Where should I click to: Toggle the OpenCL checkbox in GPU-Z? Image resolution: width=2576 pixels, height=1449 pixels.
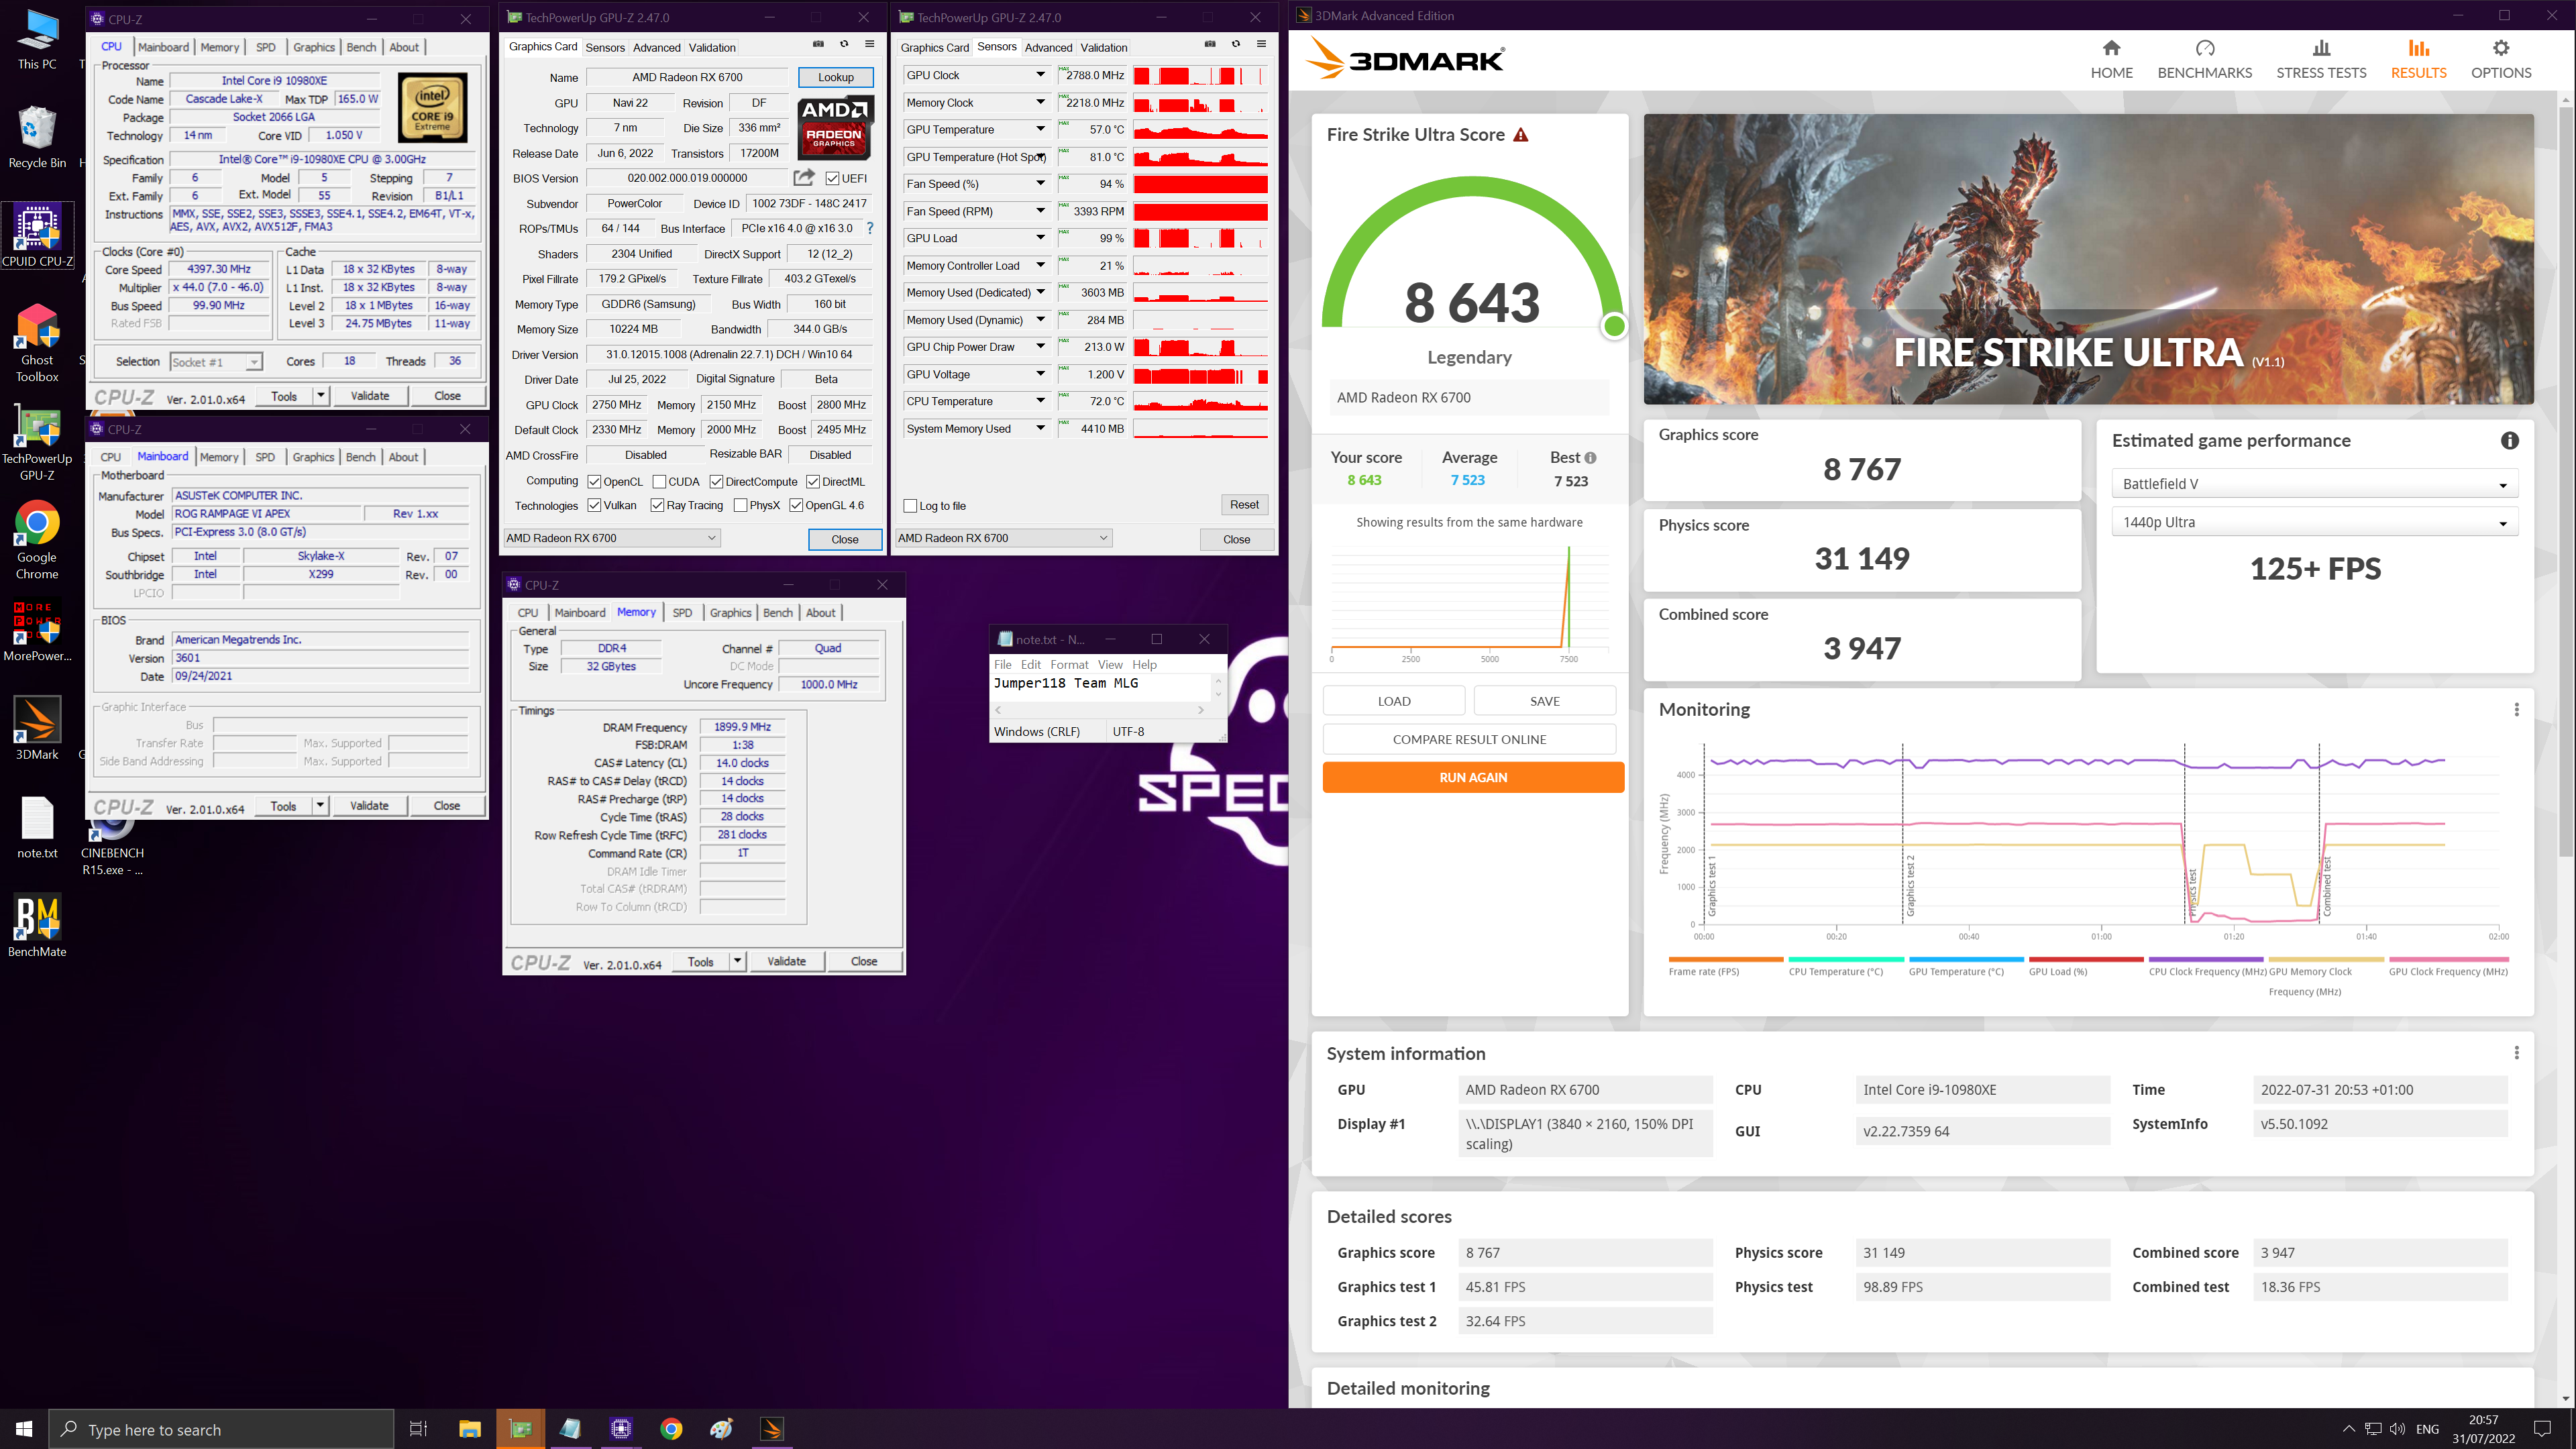point(594,482)
